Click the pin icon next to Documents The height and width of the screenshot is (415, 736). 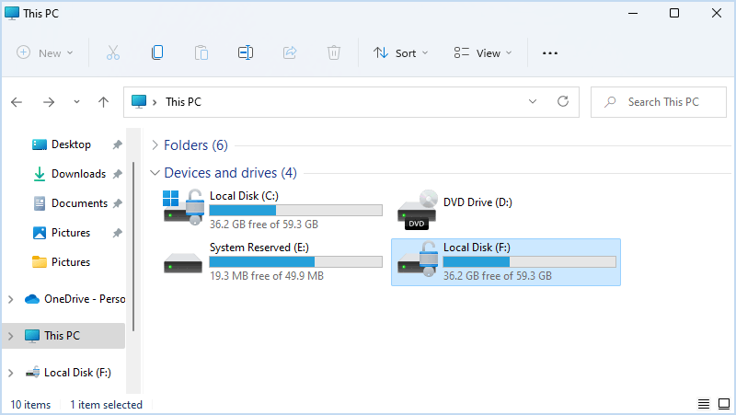click(118, 203)
